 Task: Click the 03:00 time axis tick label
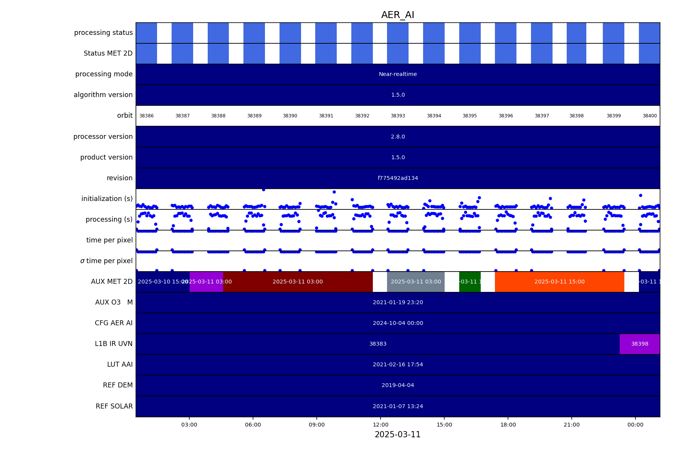189,425
